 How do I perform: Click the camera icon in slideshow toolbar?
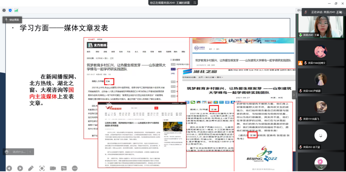coord(53,168)
